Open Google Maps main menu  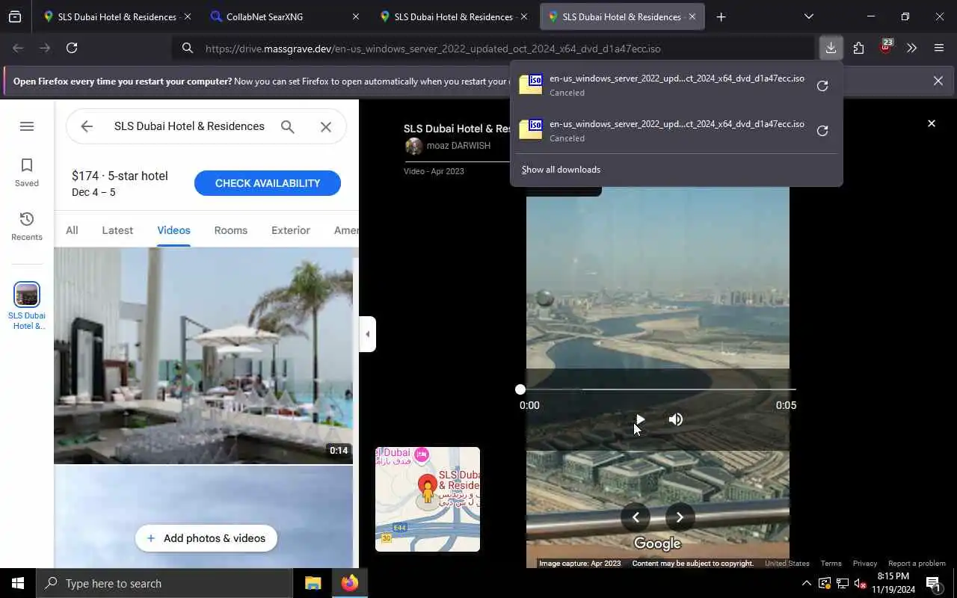click(x=27, y=126)
